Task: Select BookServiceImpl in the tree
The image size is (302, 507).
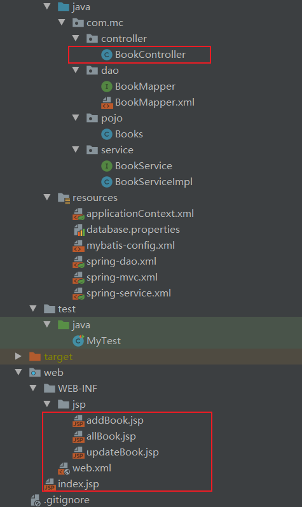Action: click(154, 182)
